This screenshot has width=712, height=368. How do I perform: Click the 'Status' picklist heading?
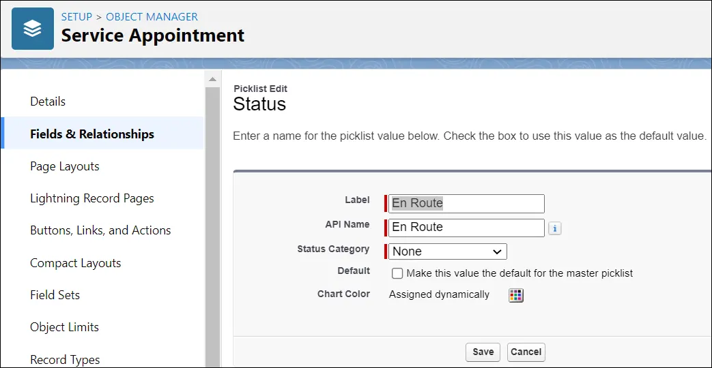(259, 104)
